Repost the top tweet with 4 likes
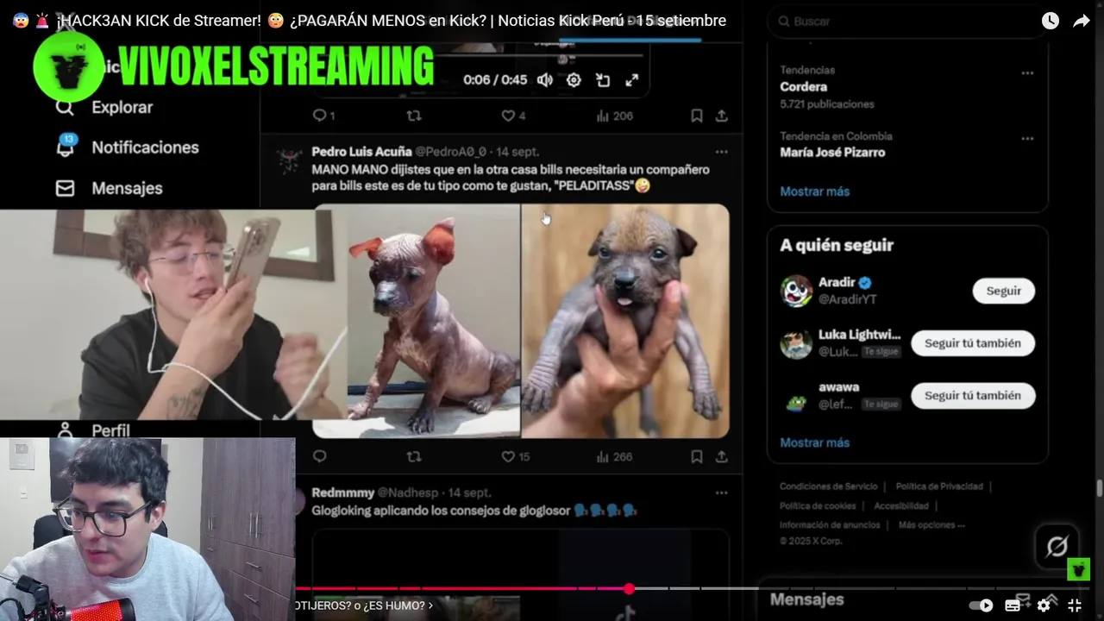The width and height of the screenshot is (1104, 621). coord(414,115)
